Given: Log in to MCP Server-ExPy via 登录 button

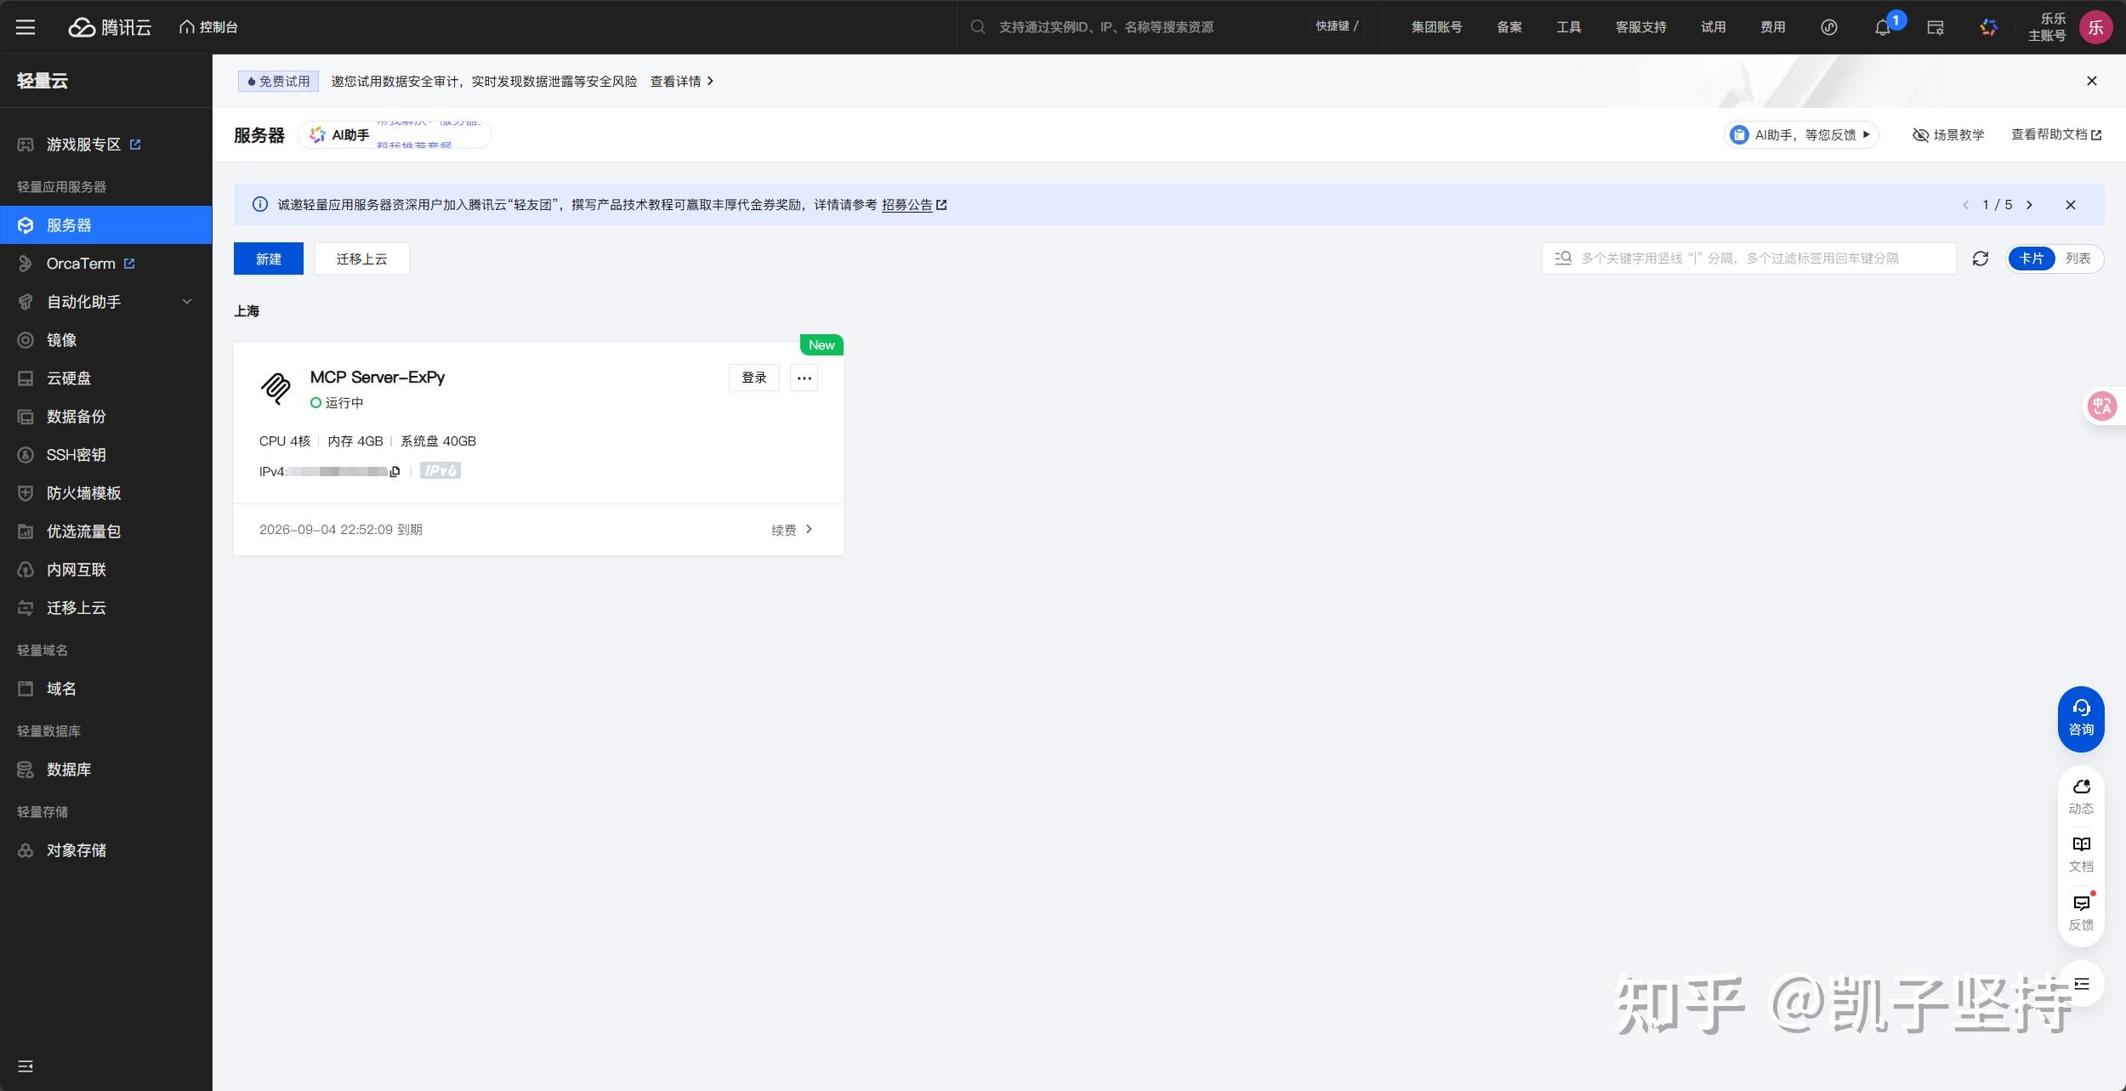Looking at the screenshot, I should [753, 377].
